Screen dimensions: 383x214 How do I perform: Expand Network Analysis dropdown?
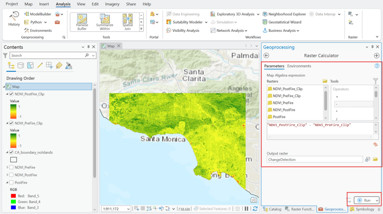pyautogui.click(x=246, y=30)
